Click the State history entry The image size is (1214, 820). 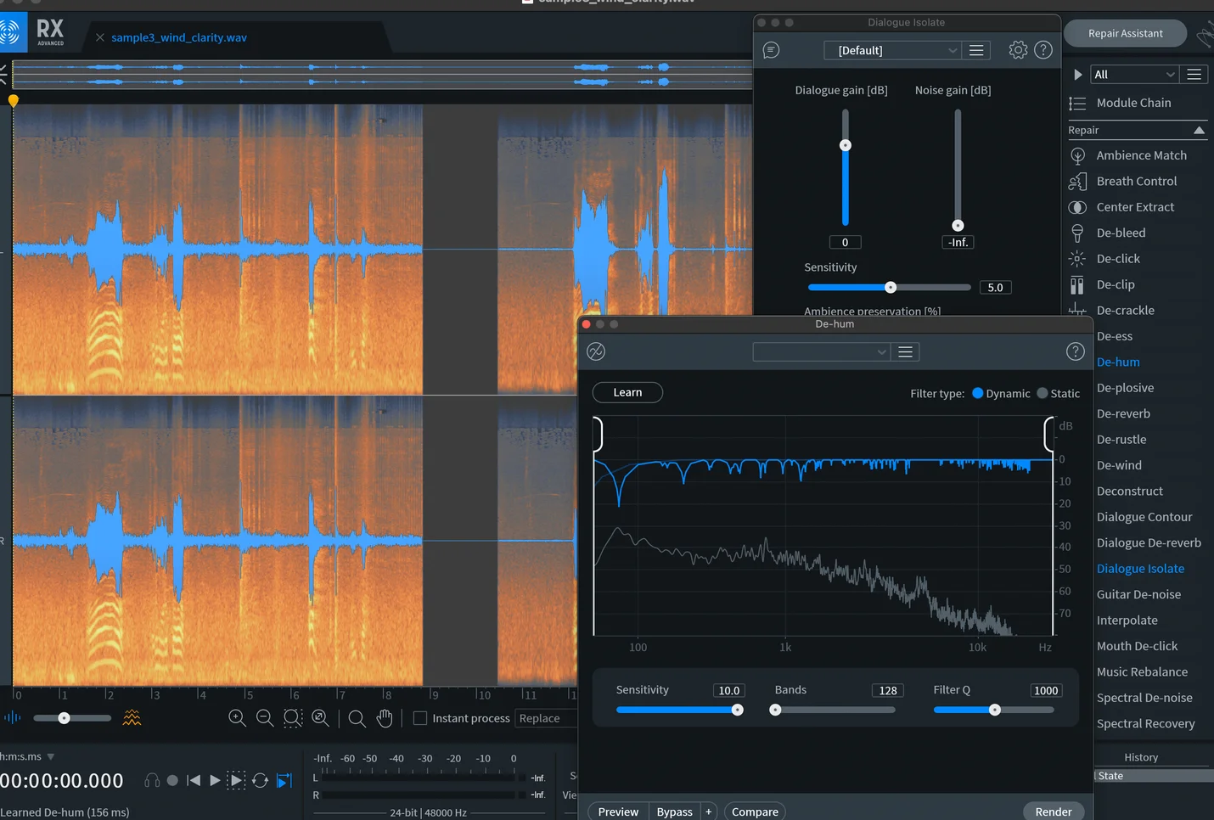[x=1153, y=776]
